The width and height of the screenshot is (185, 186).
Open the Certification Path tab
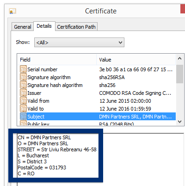(x=76, y=27)
